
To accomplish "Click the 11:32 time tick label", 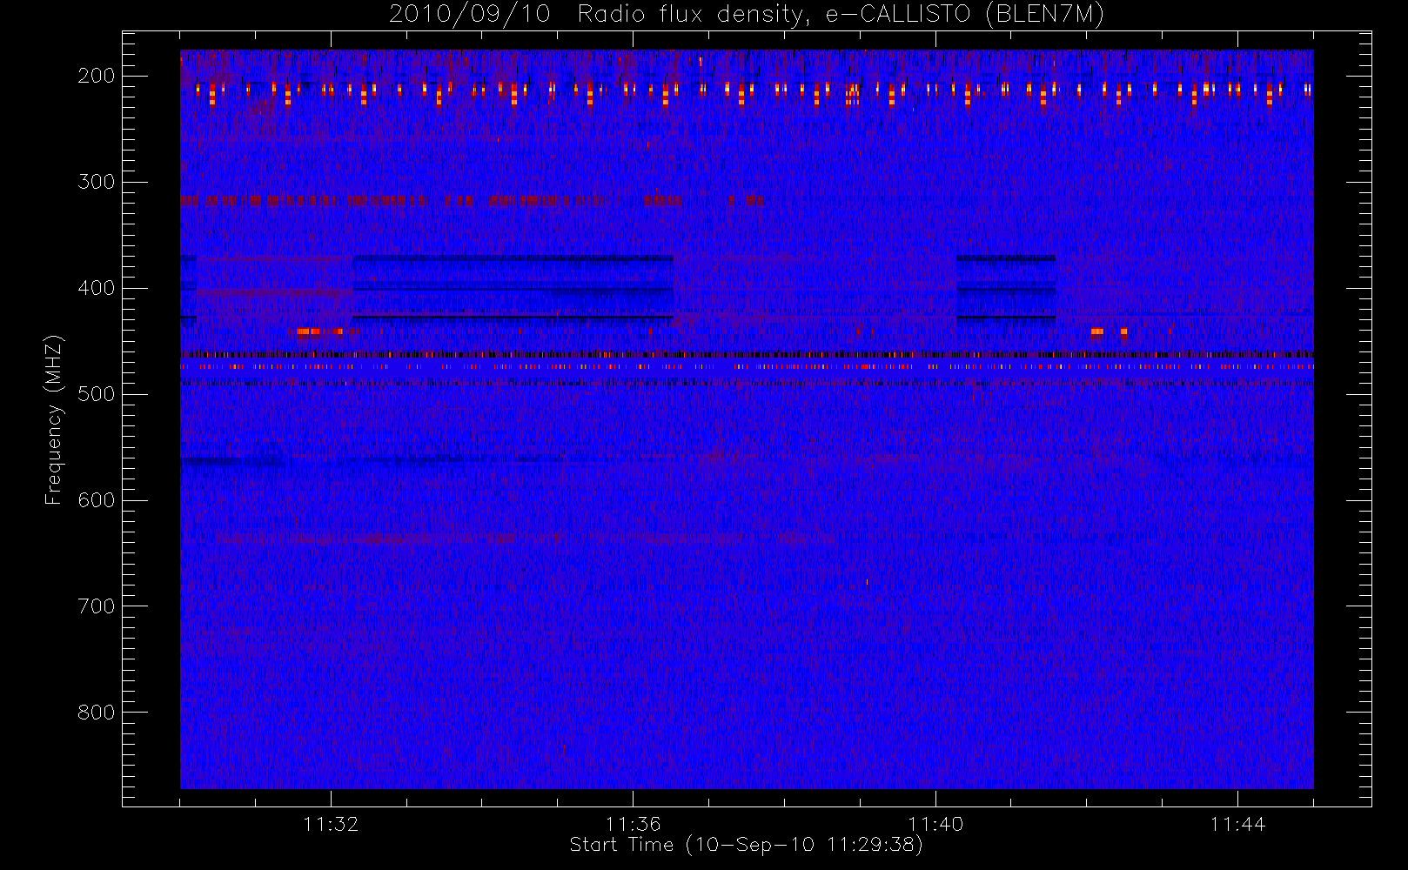I will coord(331,824).
